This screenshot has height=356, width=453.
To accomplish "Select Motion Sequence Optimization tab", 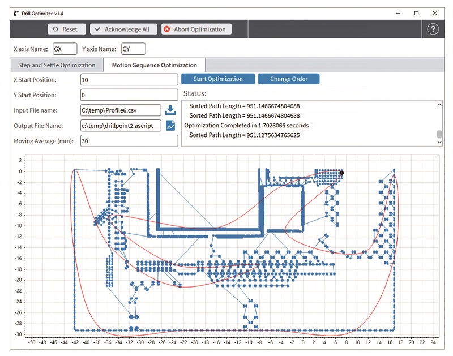I will (x=154, y=65).
